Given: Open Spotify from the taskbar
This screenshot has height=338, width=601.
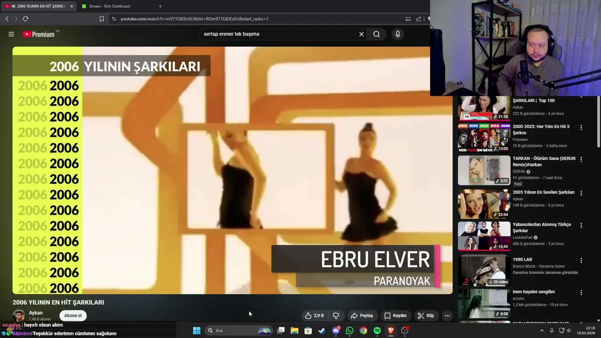Looking at the screenshot, I should tap(377, 330).
